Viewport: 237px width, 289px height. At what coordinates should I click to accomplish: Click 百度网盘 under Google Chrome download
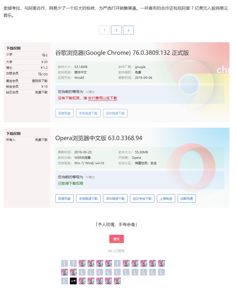click(64, 113)
